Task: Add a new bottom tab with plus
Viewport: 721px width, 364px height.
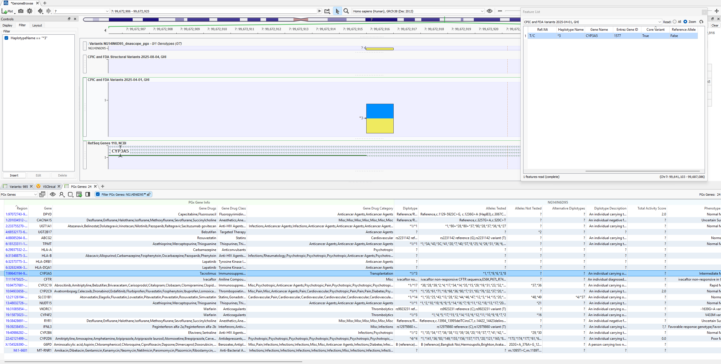Action: pyautogui.click(x=103, y=186)
